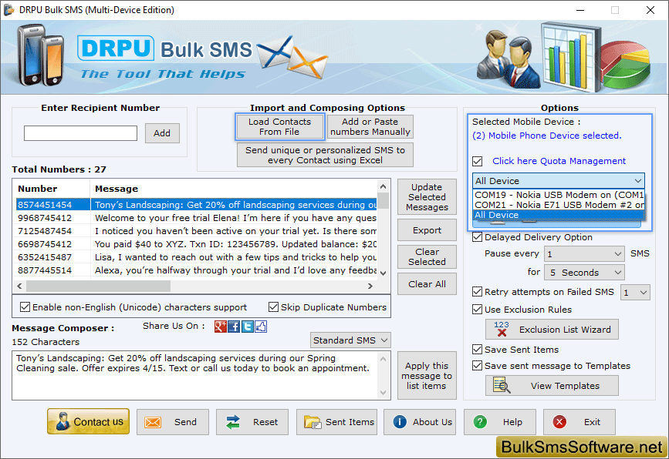Click the Export button
Screen dimensions: 669x459
(427, 230)
